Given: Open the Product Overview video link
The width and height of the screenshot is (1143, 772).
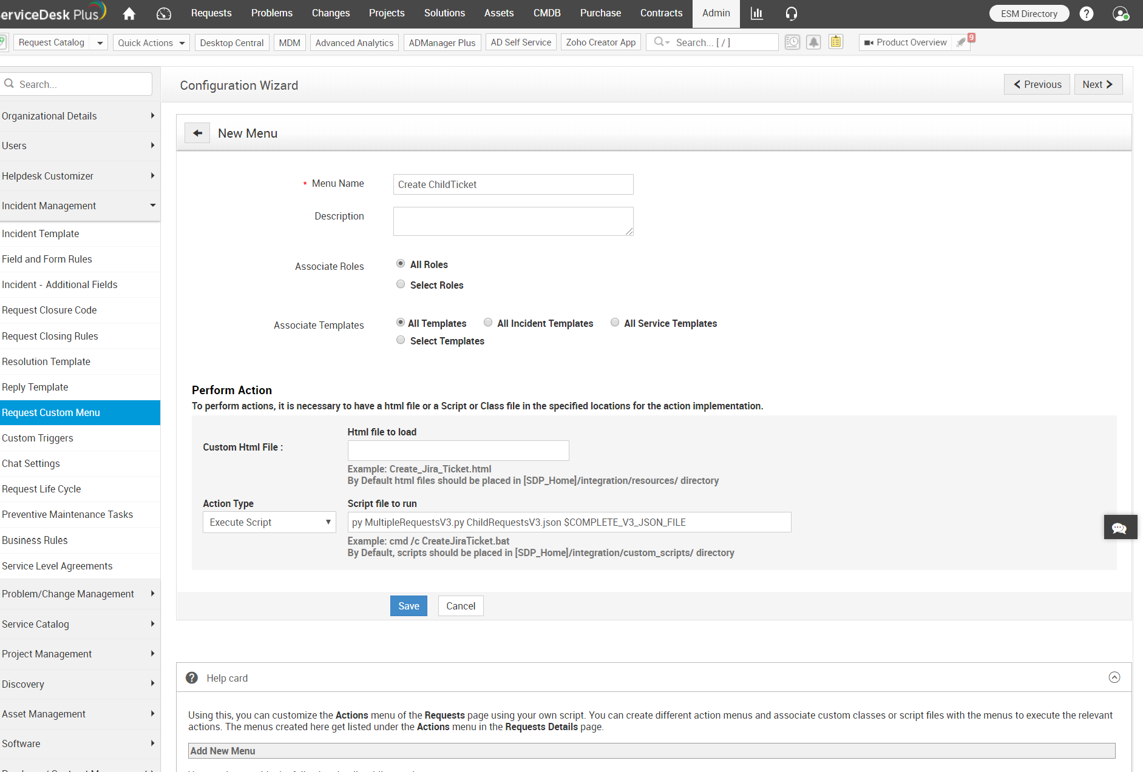Looking at the screenshot, I should click(905, 42).
